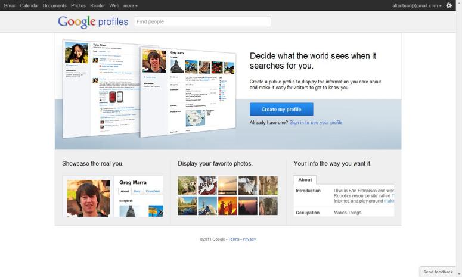Open Photos from top bar
The height and width of the screenshot is (277, 462).
[x=78, y=5]
